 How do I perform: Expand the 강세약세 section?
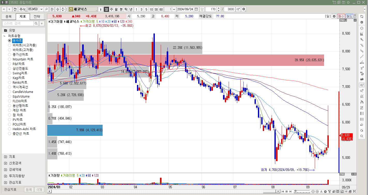[6, 170]
